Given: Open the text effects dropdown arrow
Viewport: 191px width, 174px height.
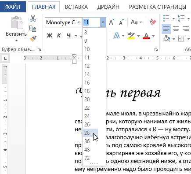Looking at the screenshot, I should click(123, 36).
